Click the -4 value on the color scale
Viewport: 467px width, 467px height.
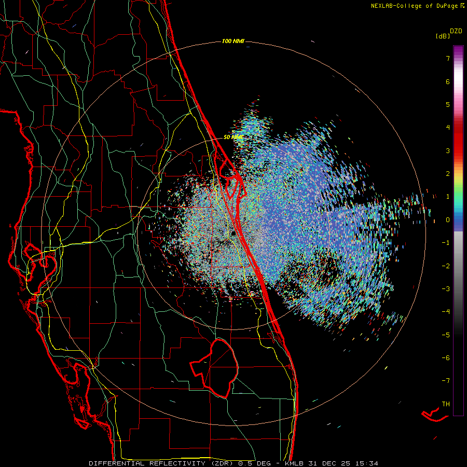pyautogui.click(x=446, y=312)
